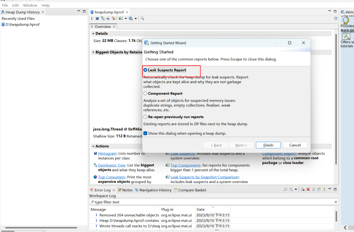Open the Run Expert System Test dropdown arrow
354x232 pixels.
click(x=126, y=19)
